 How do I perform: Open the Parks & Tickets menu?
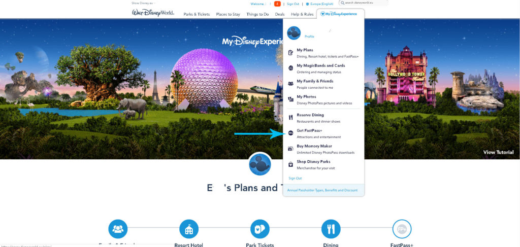point(197,14)
